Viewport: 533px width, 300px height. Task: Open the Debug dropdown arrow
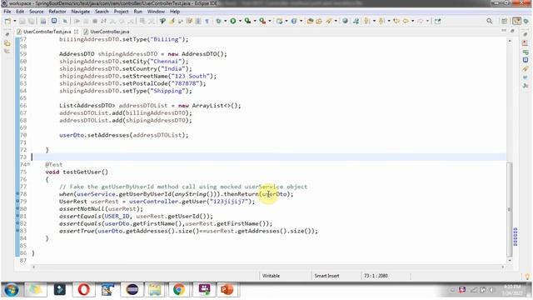point(225,21)
